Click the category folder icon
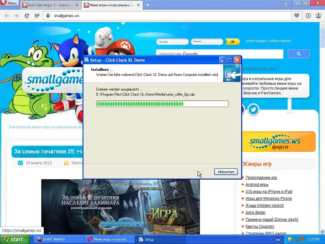Screen dimensions: 325x244 point(66,163)
